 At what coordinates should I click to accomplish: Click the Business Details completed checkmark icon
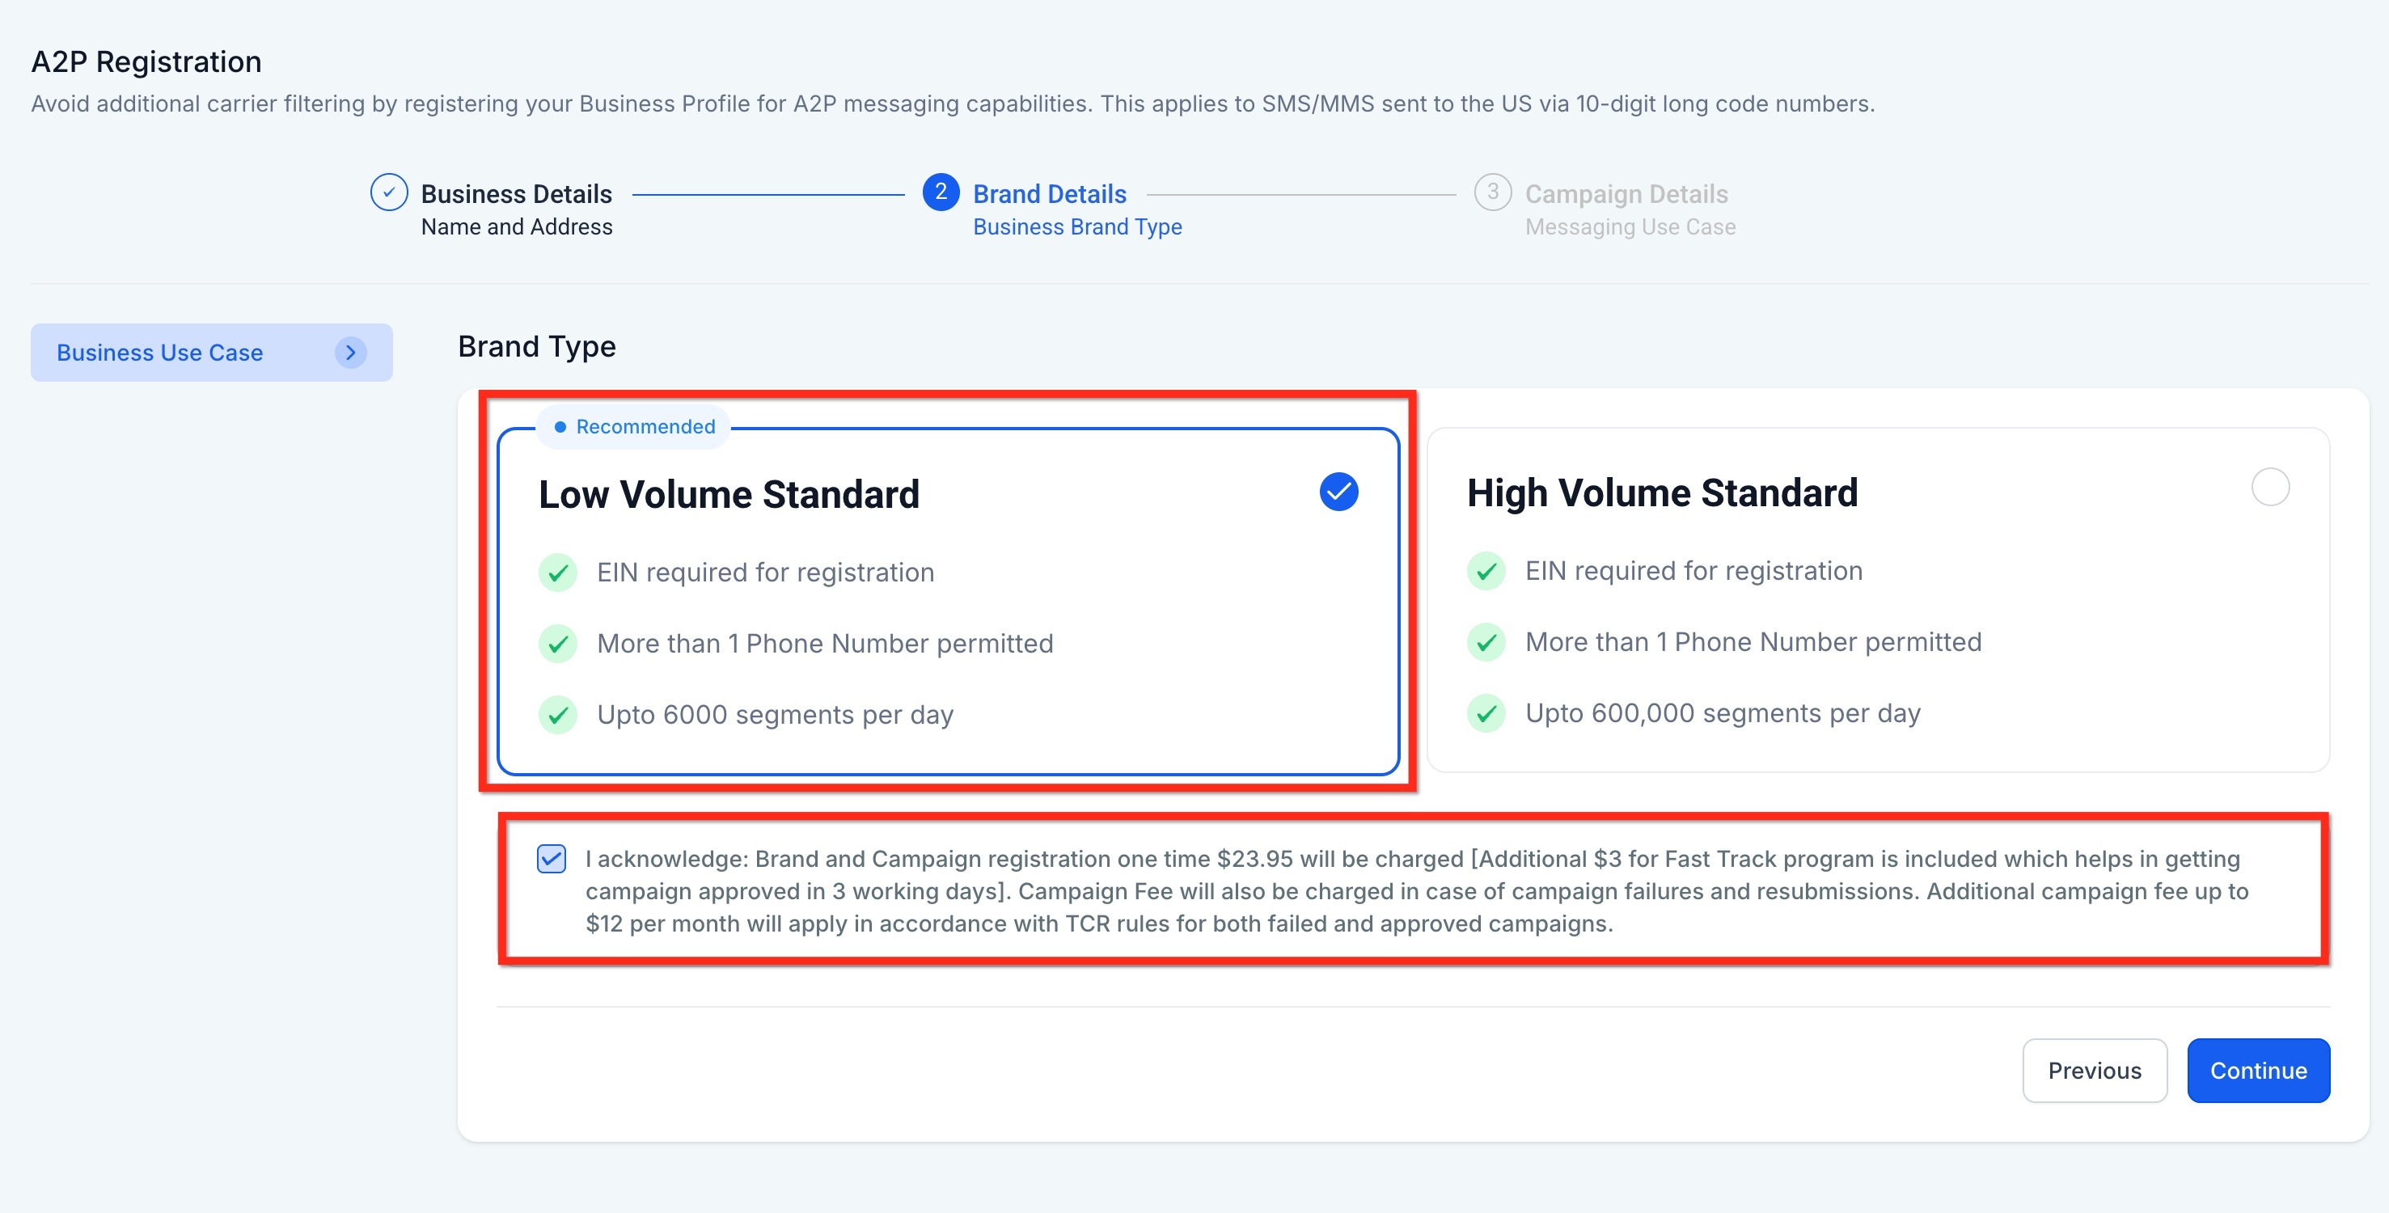388,193
